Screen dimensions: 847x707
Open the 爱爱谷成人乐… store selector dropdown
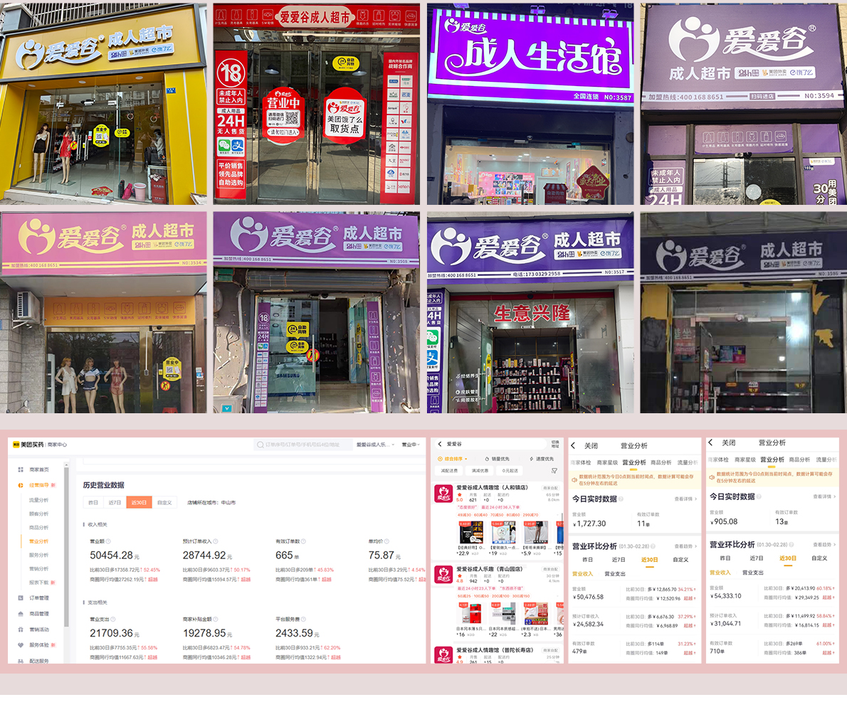tap(375, 445)
